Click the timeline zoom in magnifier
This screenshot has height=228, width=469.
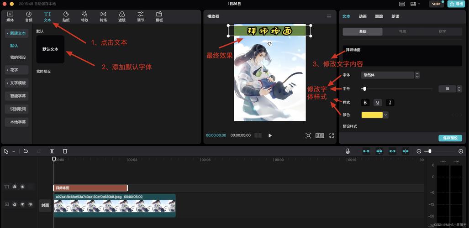pos(461,151)
